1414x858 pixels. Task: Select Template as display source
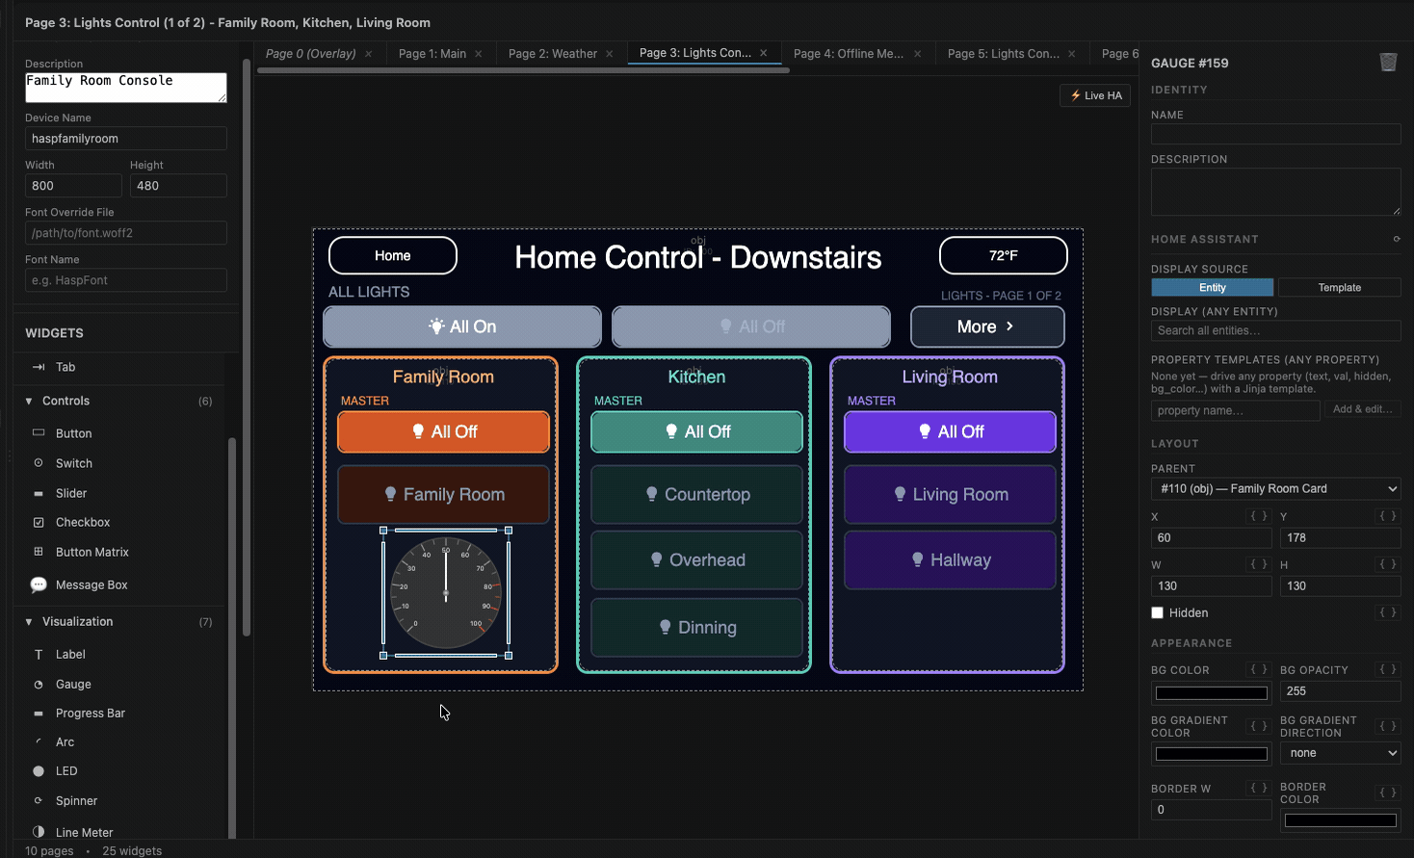1340,288
